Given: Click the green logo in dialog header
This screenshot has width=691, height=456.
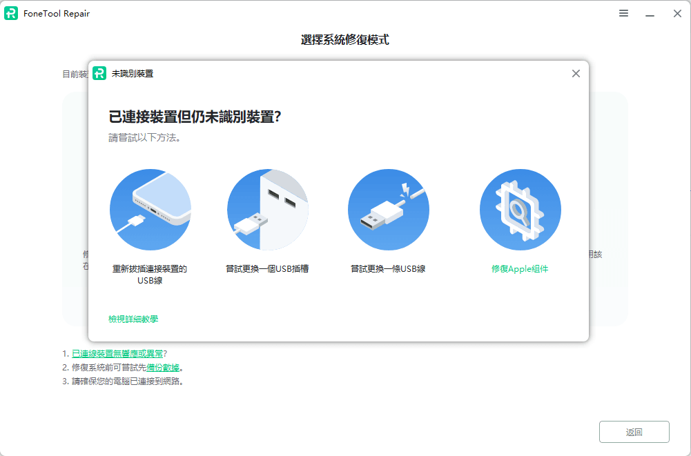Looking at the screenshot, I should [x=99, y=74].
